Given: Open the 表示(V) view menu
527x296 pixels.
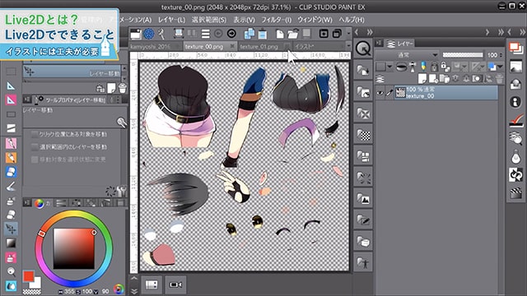Looking at the screenshot, I should pyautogui.click(x=244, y=20).
